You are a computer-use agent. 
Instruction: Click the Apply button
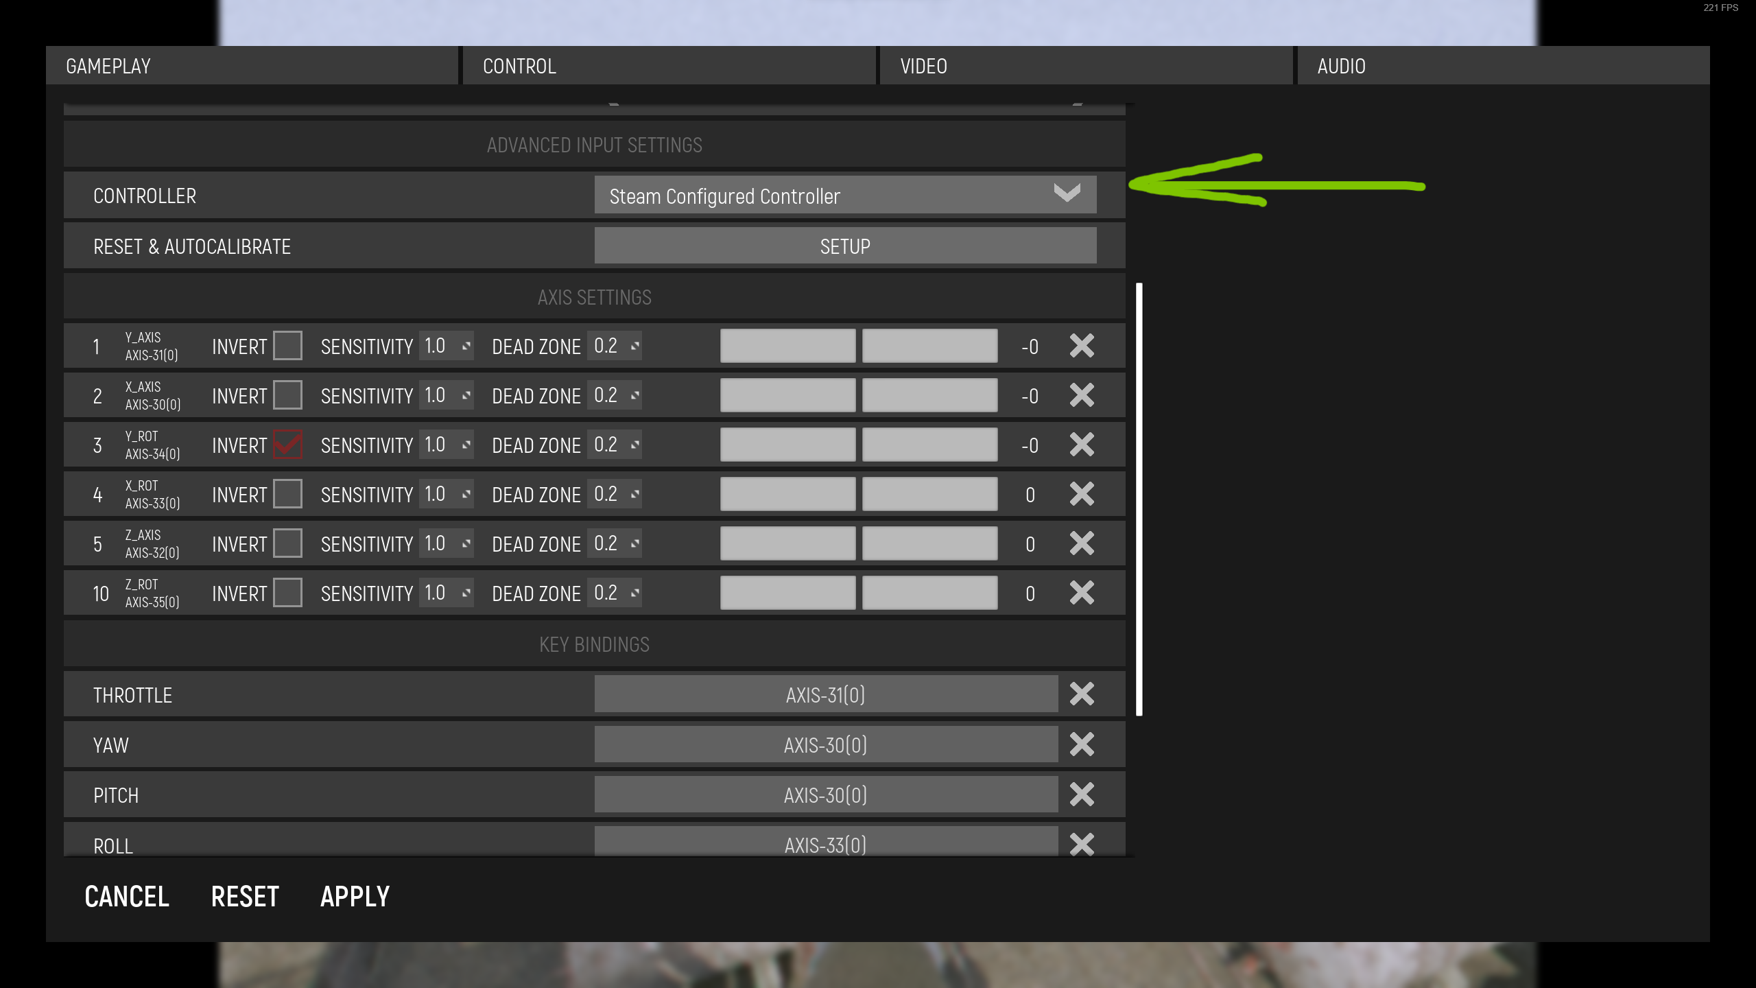point(355,897)
